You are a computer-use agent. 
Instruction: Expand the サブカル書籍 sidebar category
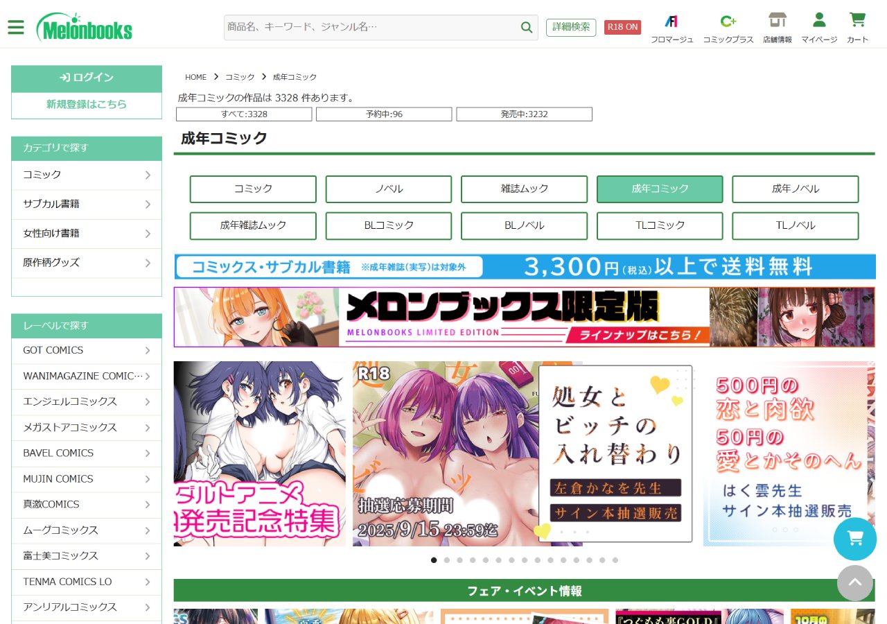click(87, 204)
